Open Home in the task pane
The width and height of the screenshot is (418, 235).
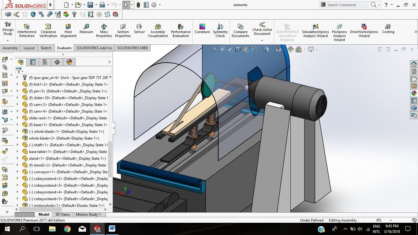click(x=414, y=64)
